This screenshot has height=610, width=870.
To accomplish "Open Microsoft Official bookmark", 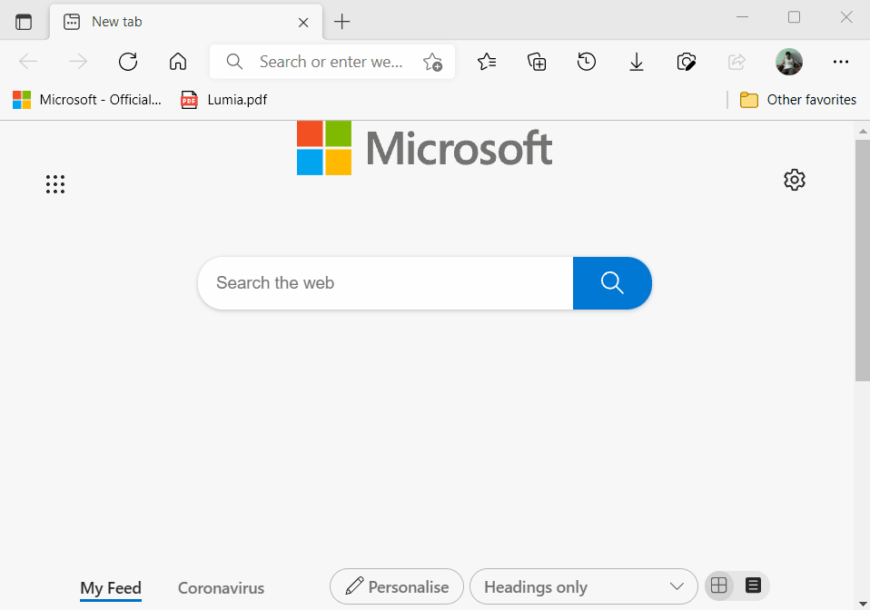I will point(86,100).
